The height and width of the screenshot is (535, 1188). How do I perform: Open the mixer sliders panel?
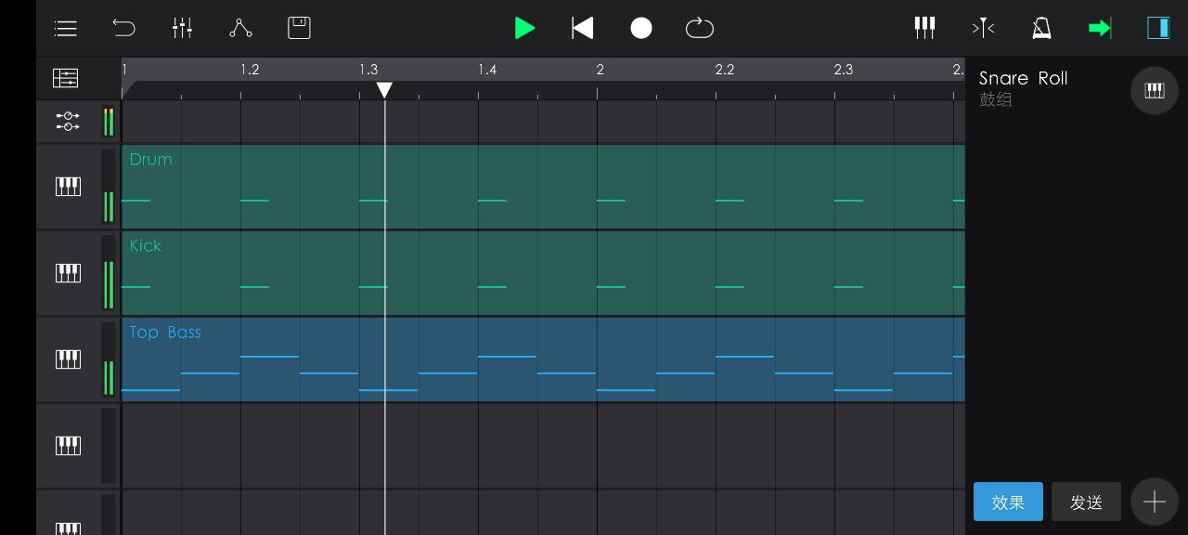182,29
